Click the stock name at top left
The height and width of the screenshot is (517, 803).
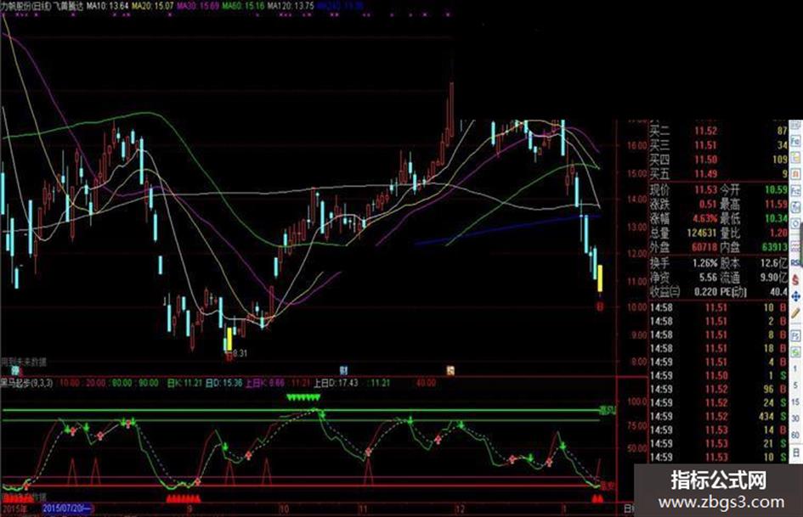(26, 6)
